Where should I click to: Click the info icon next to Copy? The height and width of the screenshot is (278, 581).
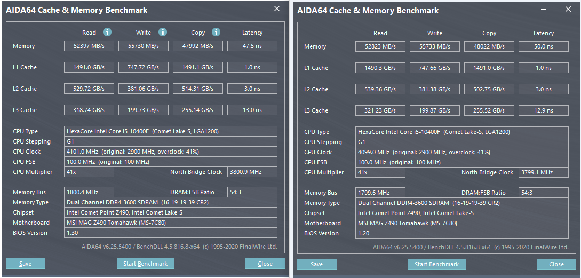pos(216,33)
